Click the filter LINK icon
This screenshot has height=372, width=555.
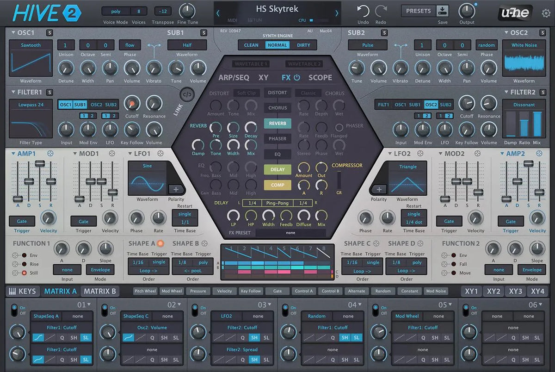point(187,94)
